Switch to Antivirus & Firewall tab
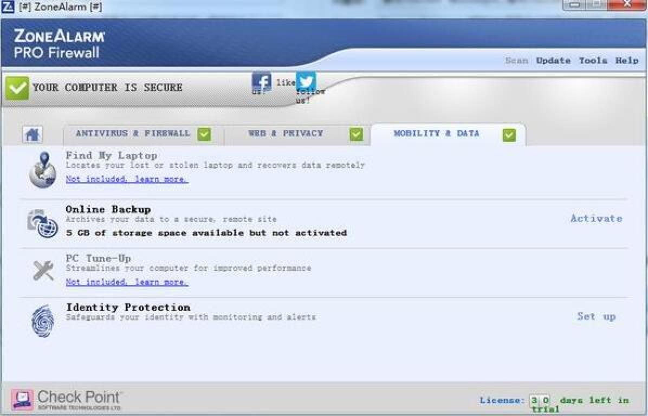The image size is (648, 416). tap(143, 134)
